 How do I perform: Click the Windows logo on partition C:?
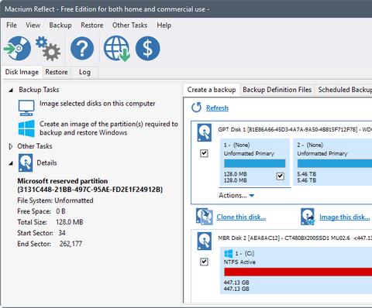229,254
